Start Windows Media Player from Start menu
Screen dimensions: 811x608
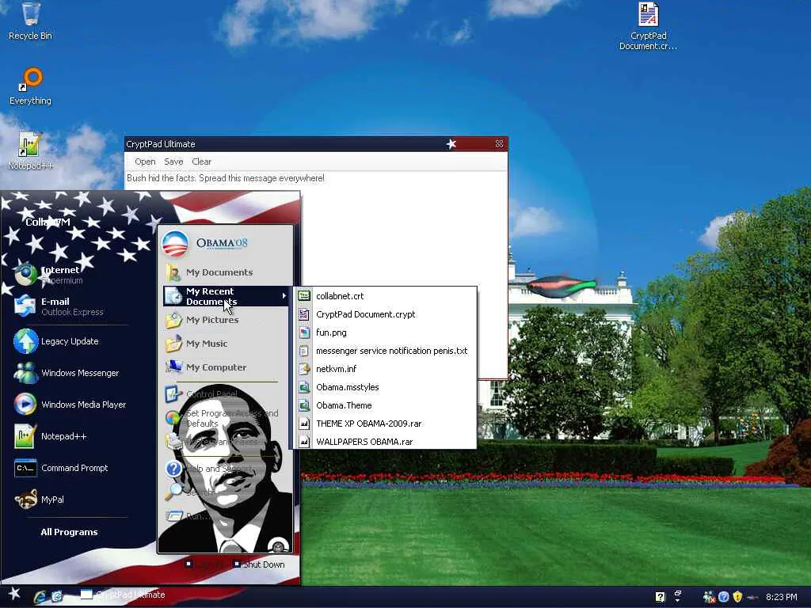click(x=70, y=405)
